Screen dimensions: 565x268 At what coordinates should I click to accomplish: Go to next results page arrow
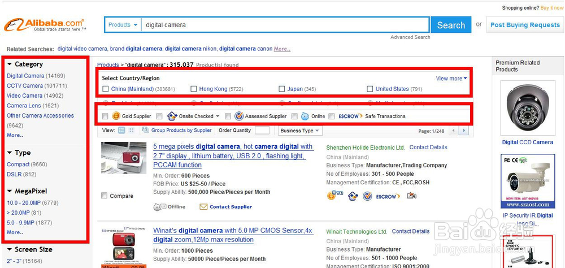[x=464, y=131]
